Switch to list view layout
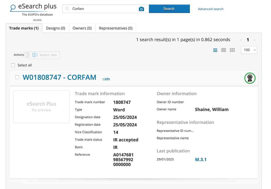Screen dimensions: 271x189 [x=215, y=50]
